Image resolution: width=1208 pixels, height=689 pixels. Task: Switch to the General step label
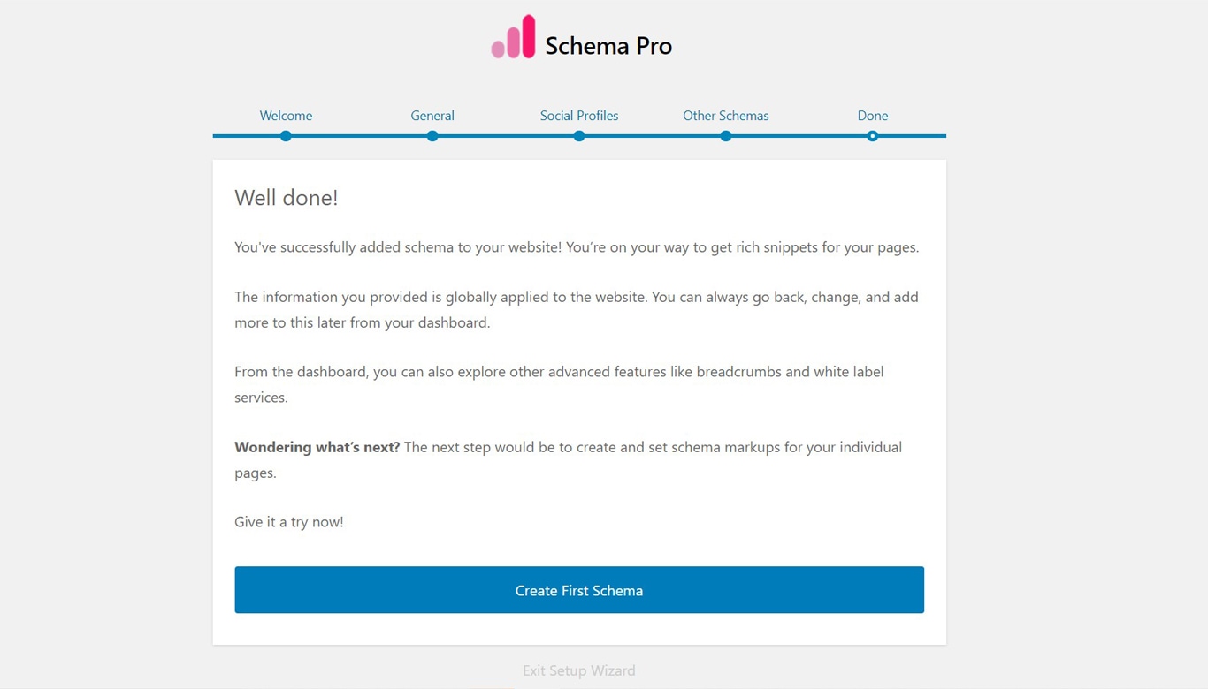pos(432,116)
